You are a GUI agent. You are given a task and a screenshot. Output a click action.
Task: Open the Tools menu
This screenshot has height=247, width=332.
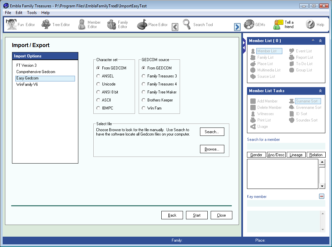coord(32,13)
